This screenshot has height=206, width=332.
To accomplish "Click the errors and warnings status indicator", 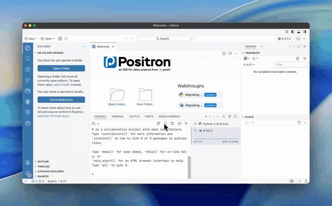I will (38, 181).
